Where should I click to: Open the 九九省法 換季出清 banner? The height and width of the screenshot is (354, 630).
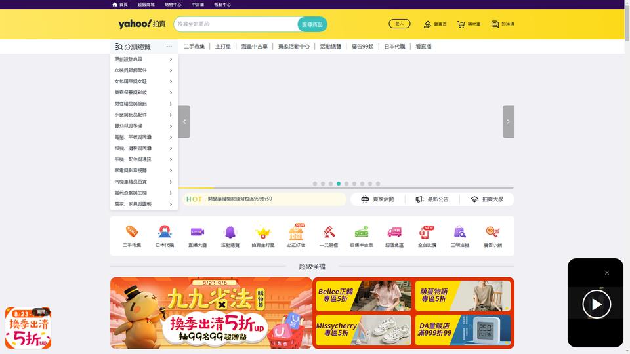pyautogui.click(x=211, y=313)
